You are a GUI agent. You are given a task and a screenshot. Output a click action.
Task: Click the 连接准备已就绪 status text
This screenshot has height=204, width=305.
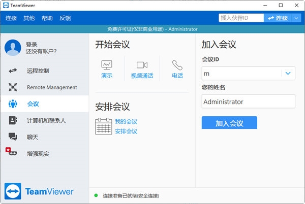pos(131,196)
